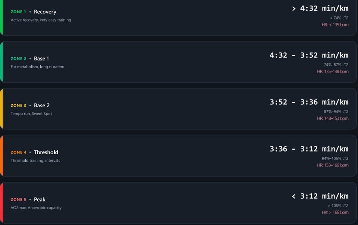
Task: Select the Threshold zone title
Action: coord(46,152)
